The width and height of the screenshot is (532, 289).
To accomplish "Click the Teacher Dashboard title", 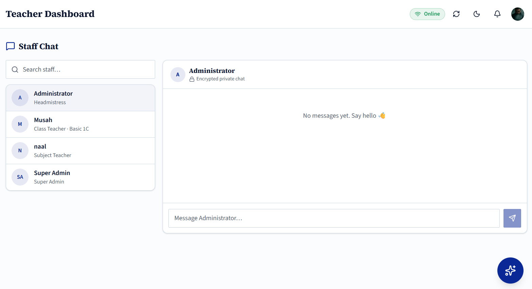I will tap(50, 14).
